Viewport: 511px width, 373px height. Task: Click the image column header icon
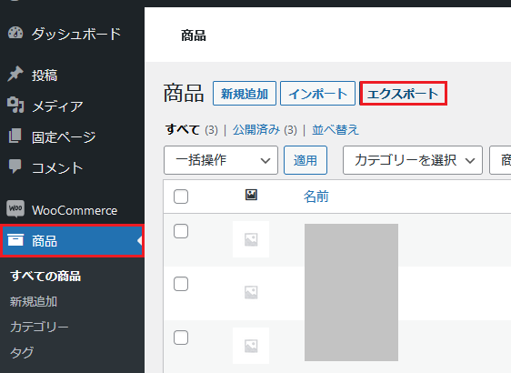click(x=251, y=195)
